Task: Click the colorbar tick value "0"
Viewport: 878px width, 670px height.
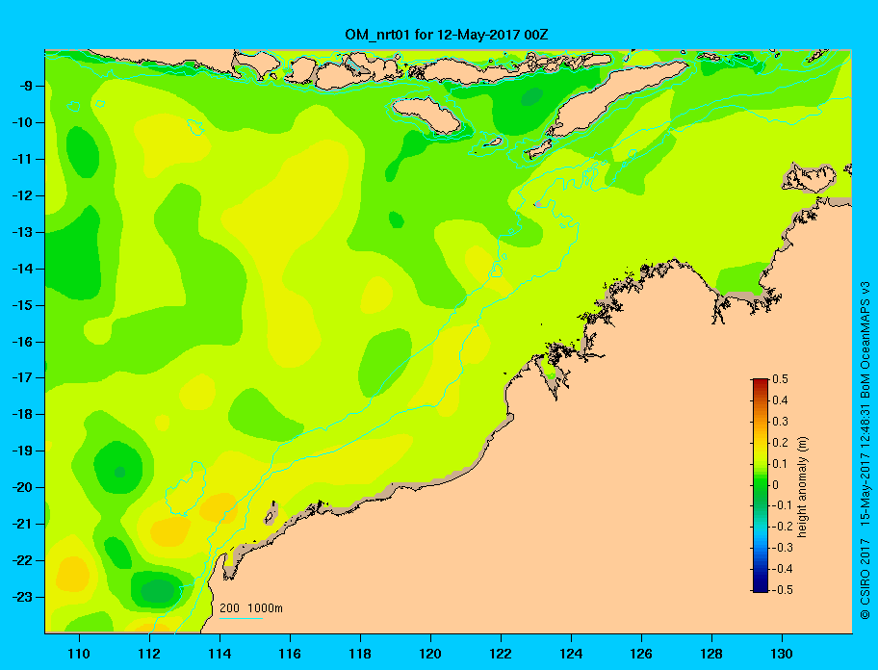Action: pyautogui.click(x=776, y=485)
